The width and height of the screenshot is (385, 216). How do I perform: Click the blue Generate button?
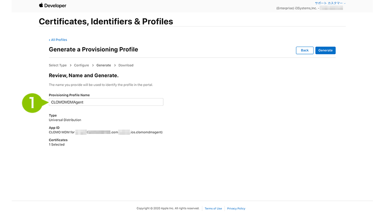pyautogui.click(x=325, y=51)
